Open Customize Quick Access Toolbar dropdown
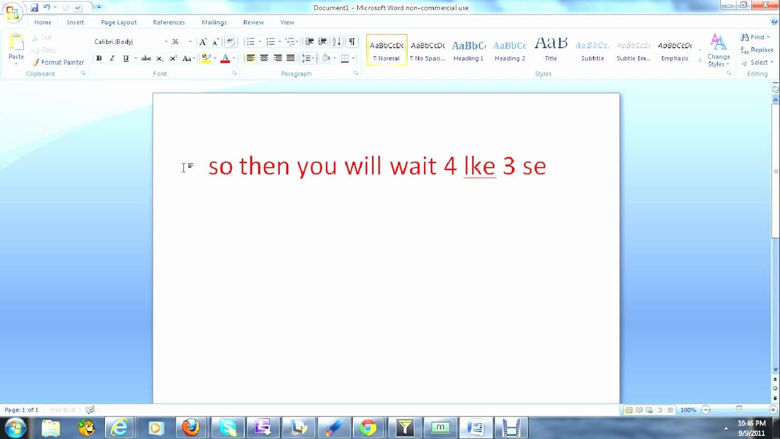 [98, 7]
